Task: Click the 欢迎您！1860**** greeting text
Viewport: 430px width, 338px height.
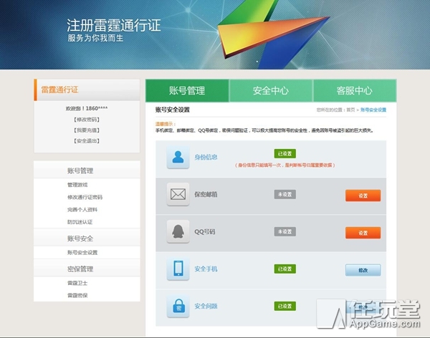Action: coord(87,109)
